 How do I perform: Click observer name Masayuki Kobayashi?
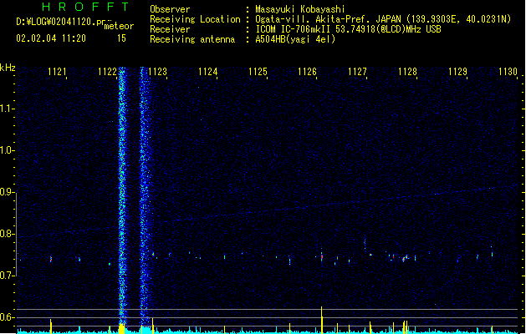click(x=300, y=9)
